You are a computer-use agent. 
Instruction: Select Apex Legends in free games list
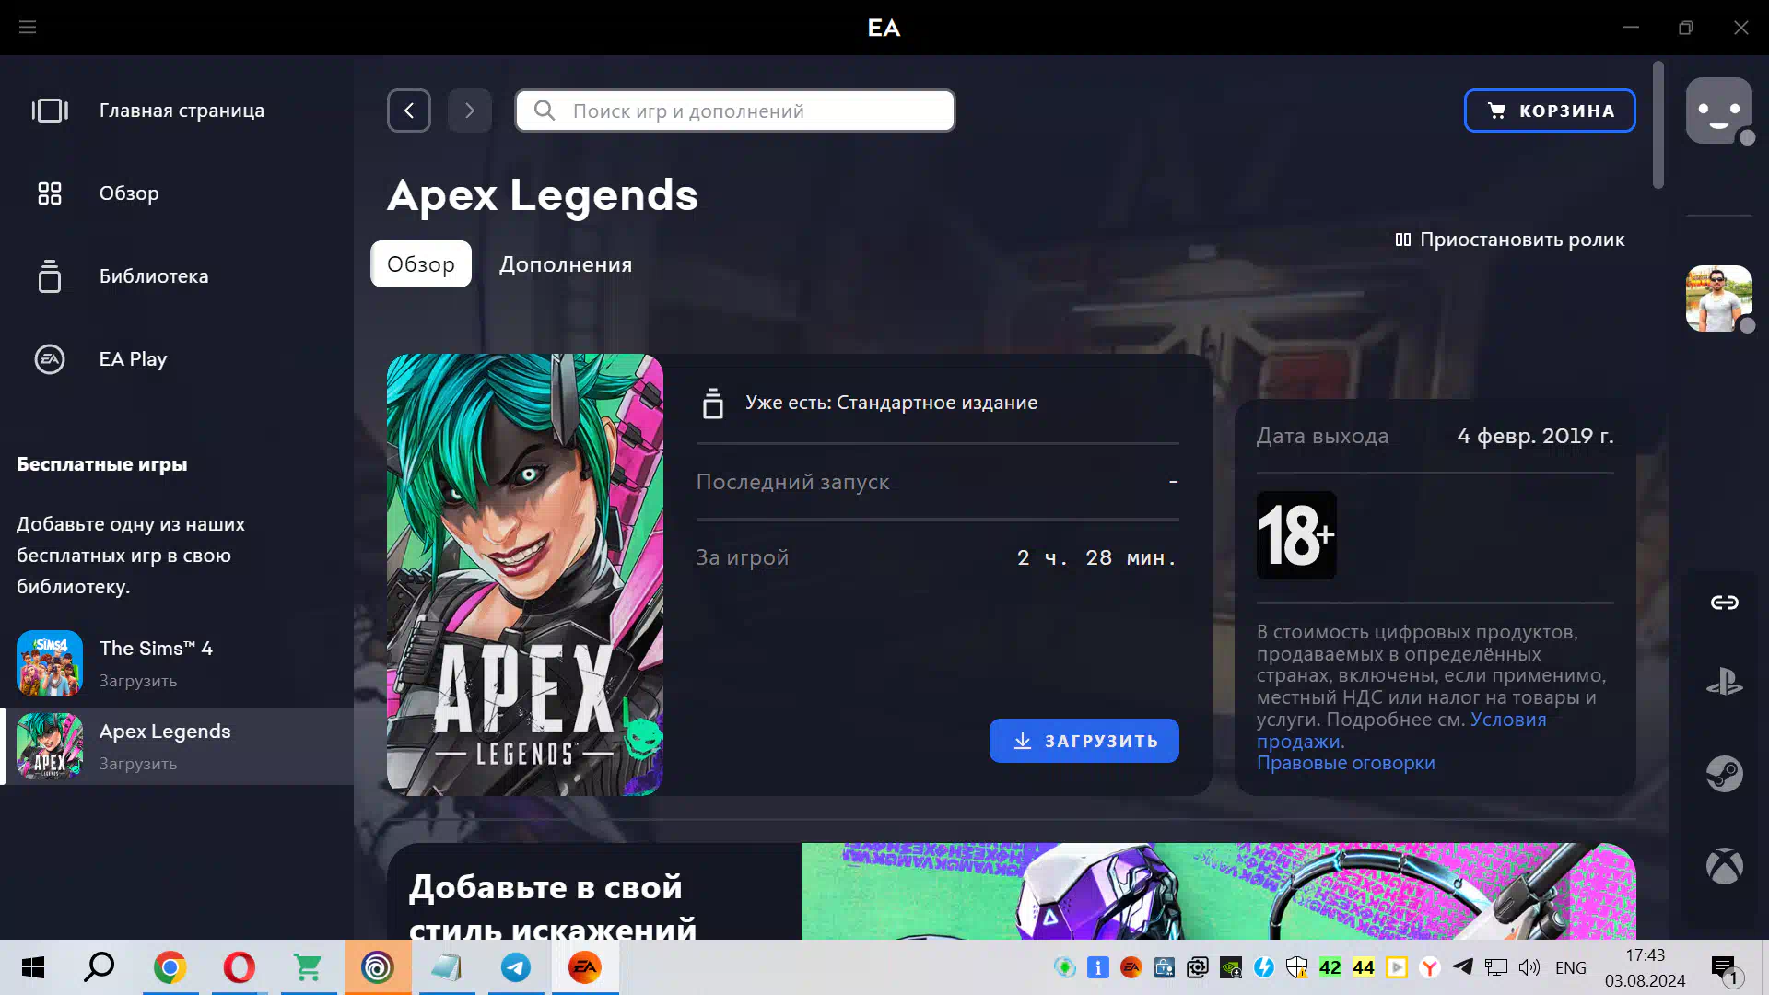point(177,746)
